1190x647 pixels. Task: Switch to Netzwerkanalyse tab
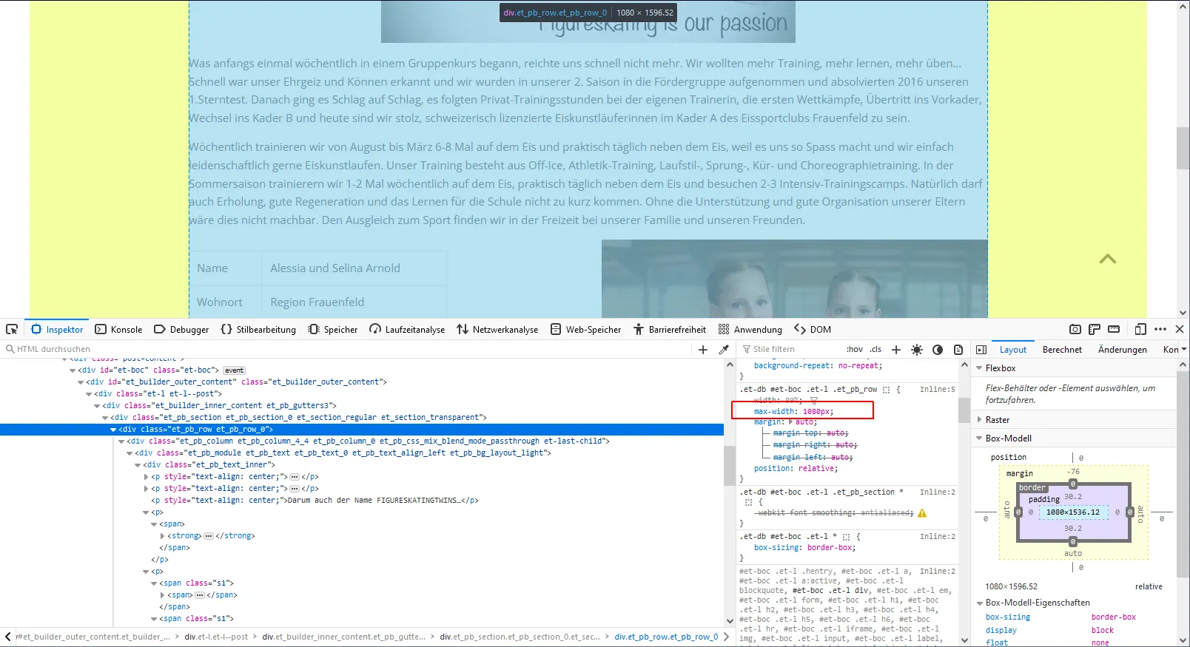(497, 329)
